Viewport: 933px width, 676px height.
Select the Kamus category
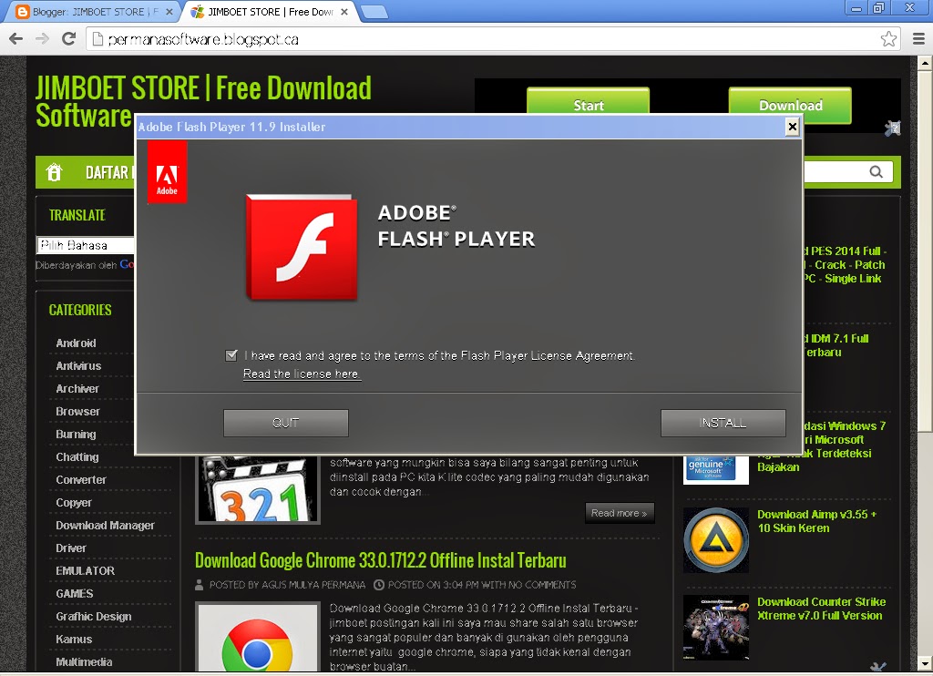pyautogui.click(x=74, y=640)
